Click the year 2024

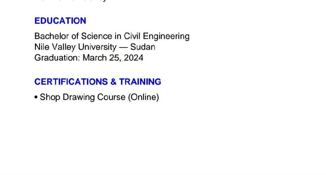tap(134, 58)
